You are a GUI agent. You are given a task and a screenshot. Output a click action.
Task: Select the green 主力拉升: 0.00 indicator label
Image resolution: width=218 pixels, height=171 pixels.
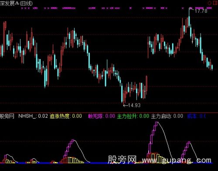tap(133, 116)
